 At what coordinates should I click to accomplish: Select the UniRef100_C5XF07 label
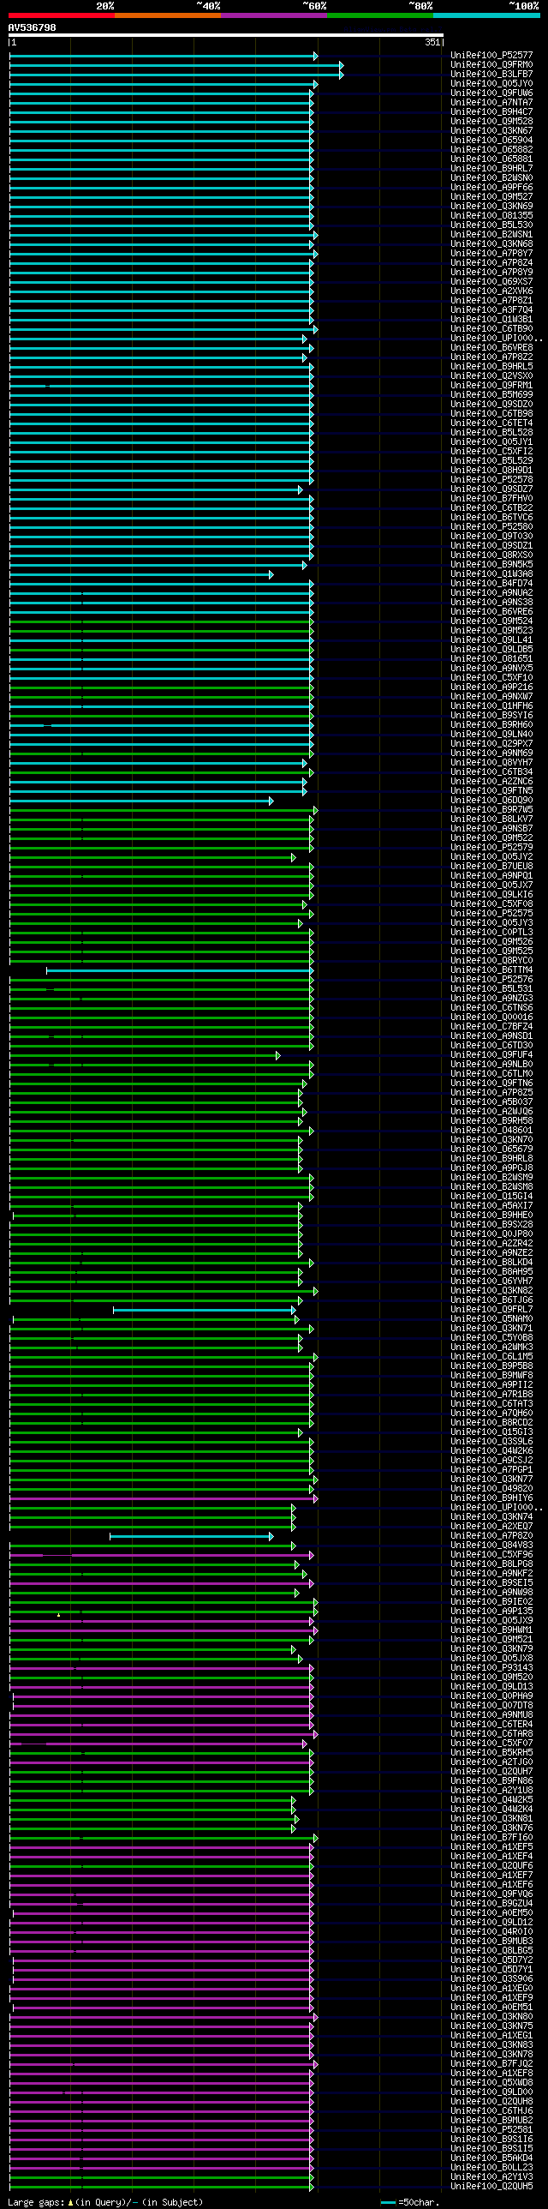click(491, 1744)
